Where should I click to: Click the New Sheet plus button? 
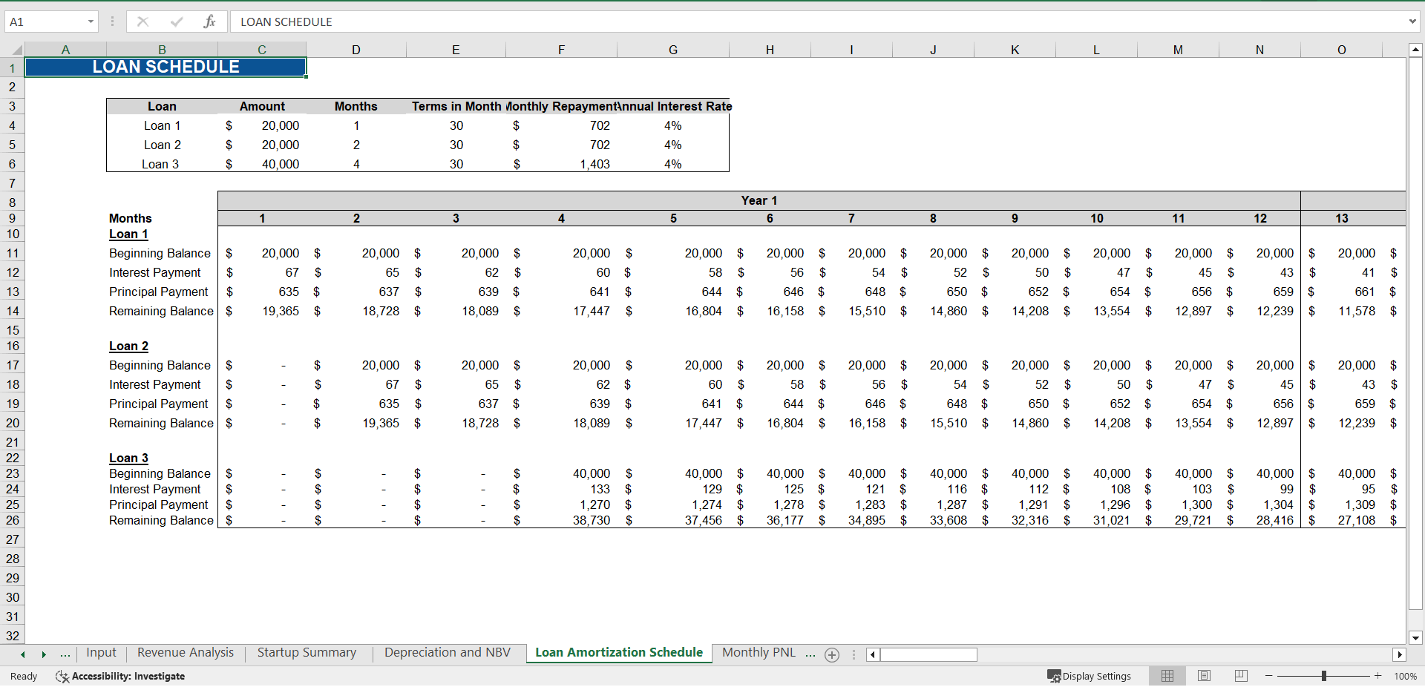tap(831, 655)
